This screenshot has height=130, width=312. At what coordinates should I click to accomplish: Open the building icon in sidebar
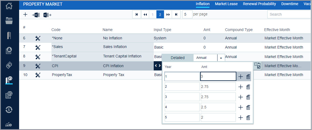[x=9, y=36]
